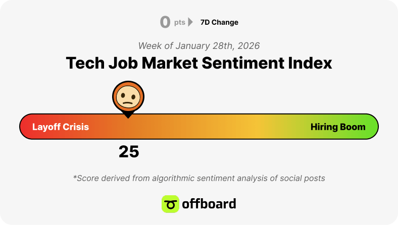Screen dimensions: 398x225
Task: Click the offboard brand name text
Action: tap(209, 204)
